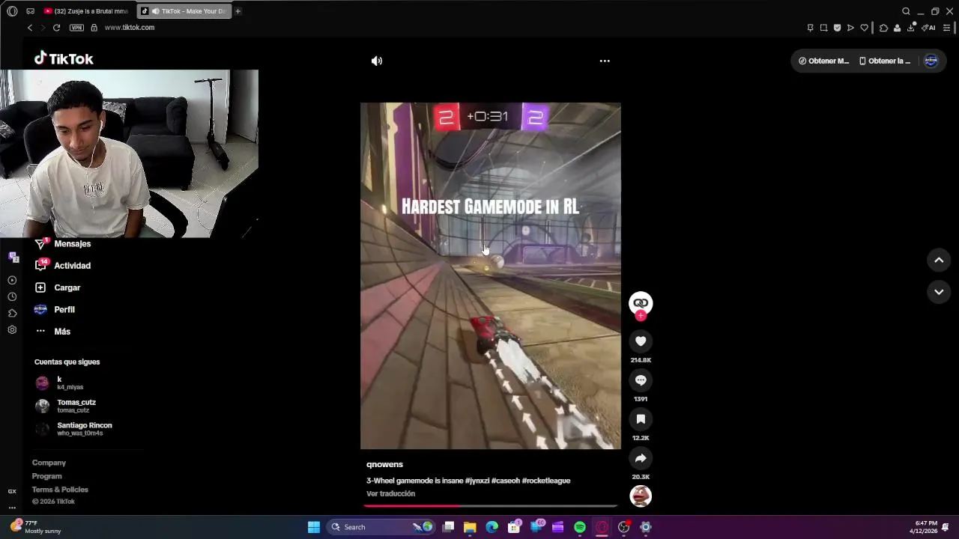Open Opera sidebar settings gear
This screenshot has width=959, height=539.
[x=12, y=329]
